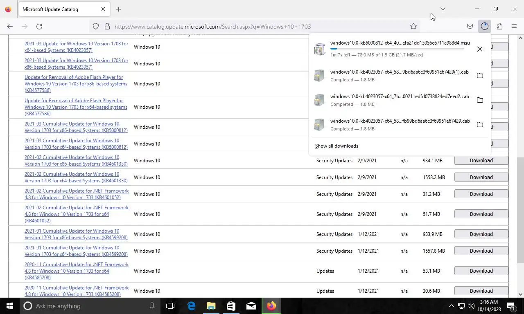
Task: Open 2021-01 Cumulative x86 KB4599208 link
Action: pyautogui.click(x=76, y=234)
